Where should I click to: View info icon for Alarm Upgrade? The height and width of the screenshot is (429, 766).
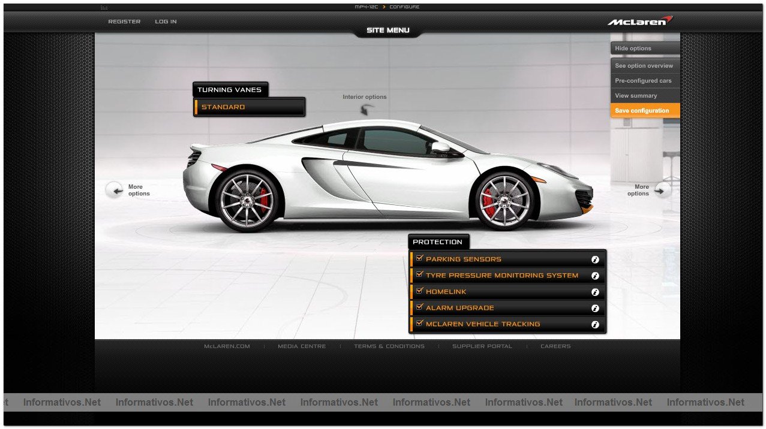595,308
